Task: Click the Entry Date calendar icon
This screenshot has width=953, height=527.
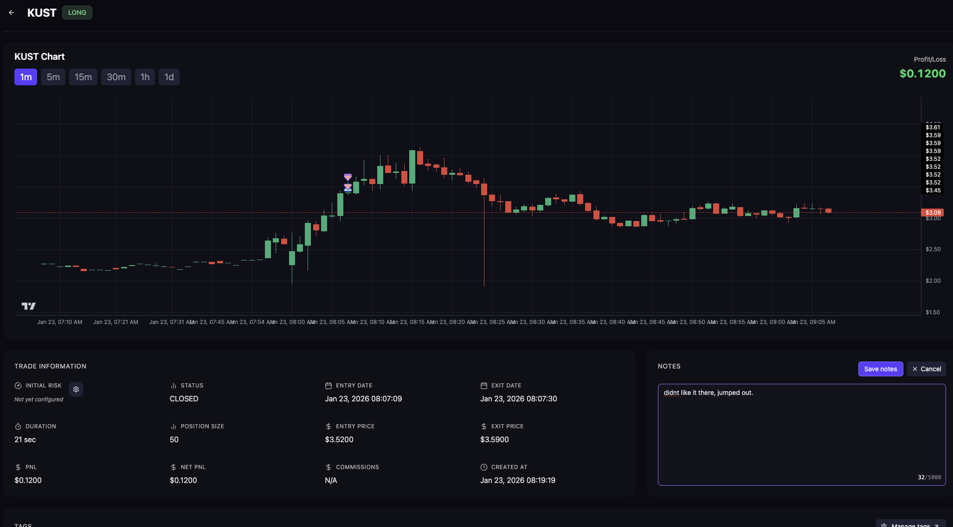Action: 328,386
